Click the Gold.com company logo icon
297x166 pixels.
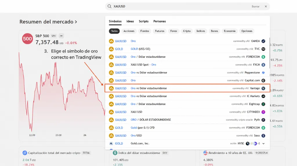(x=111, y=143)
